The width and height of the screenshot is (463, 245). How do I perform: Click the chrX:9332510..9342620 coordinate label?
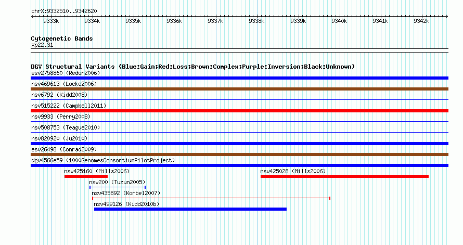click(64, 11)
